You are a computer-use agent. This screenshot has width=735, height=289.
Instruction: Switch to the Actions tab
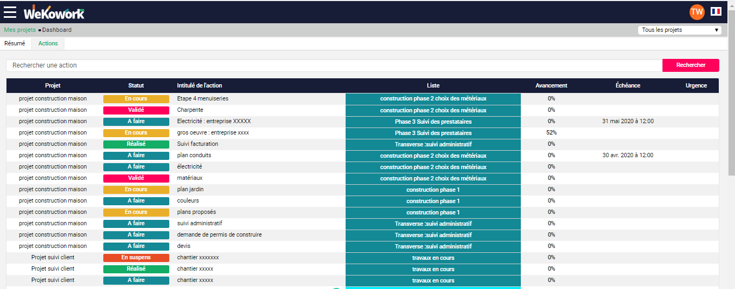48,43
